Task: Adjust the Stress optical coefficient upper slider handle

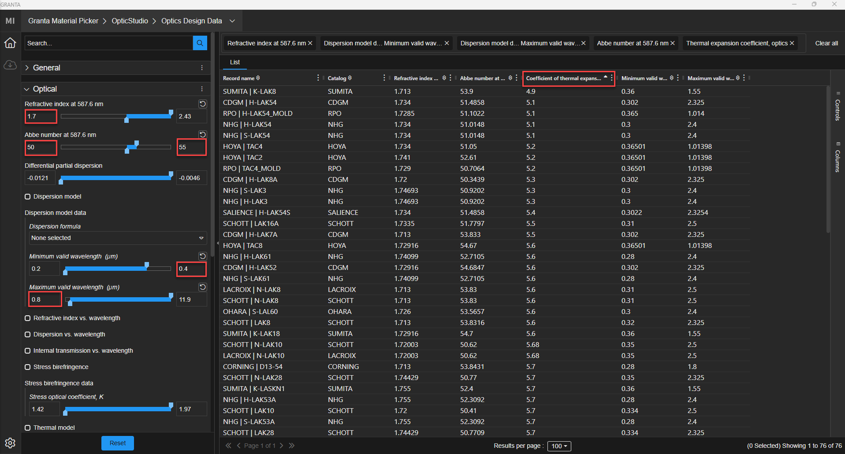Action: click(171, 406)
